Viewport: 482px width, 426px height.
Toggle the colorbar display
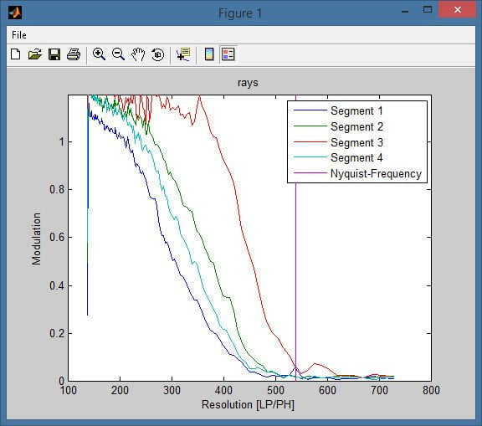click(x=209, y=54)
